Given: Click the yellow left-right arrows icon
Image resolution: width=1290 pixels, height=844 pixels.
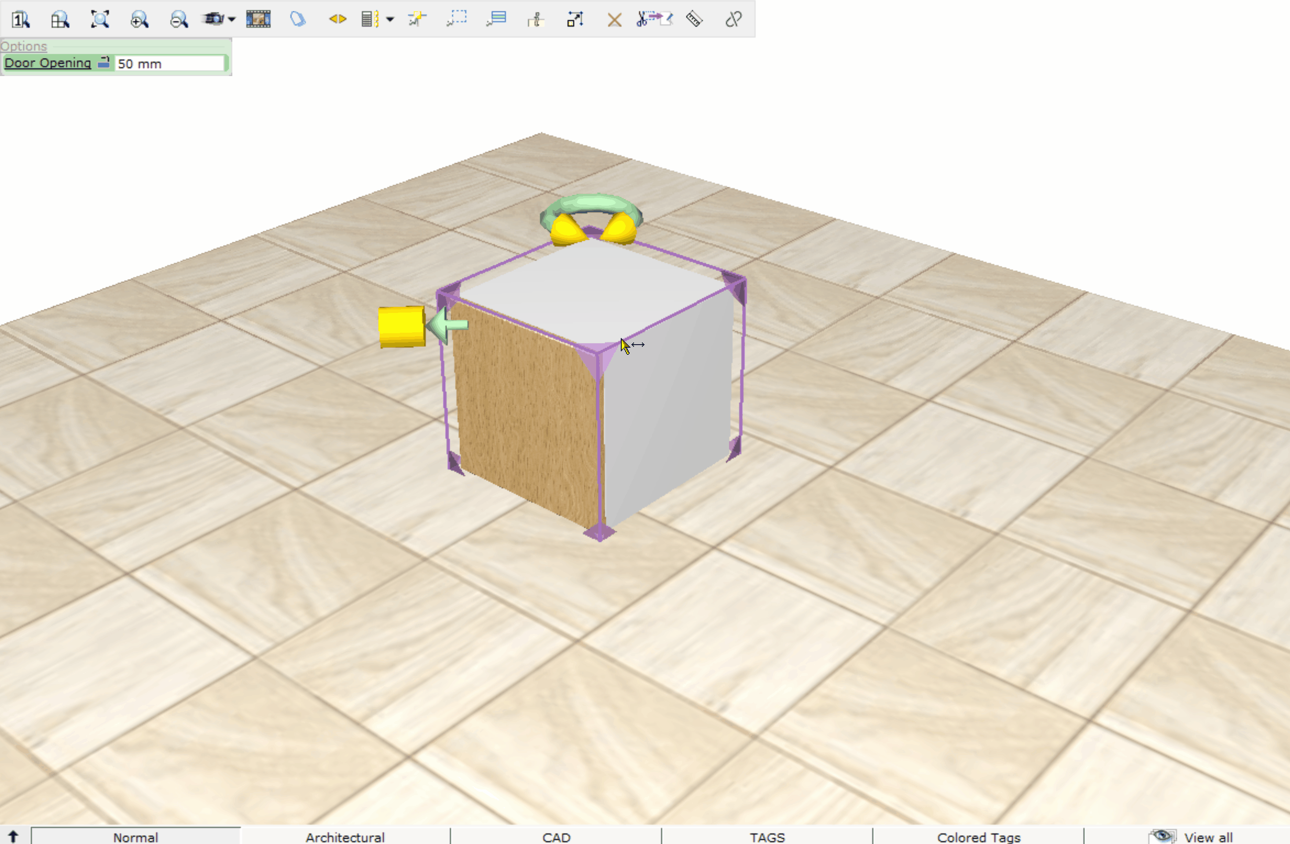Looking at the screenshot, I should tap(337, 19).
